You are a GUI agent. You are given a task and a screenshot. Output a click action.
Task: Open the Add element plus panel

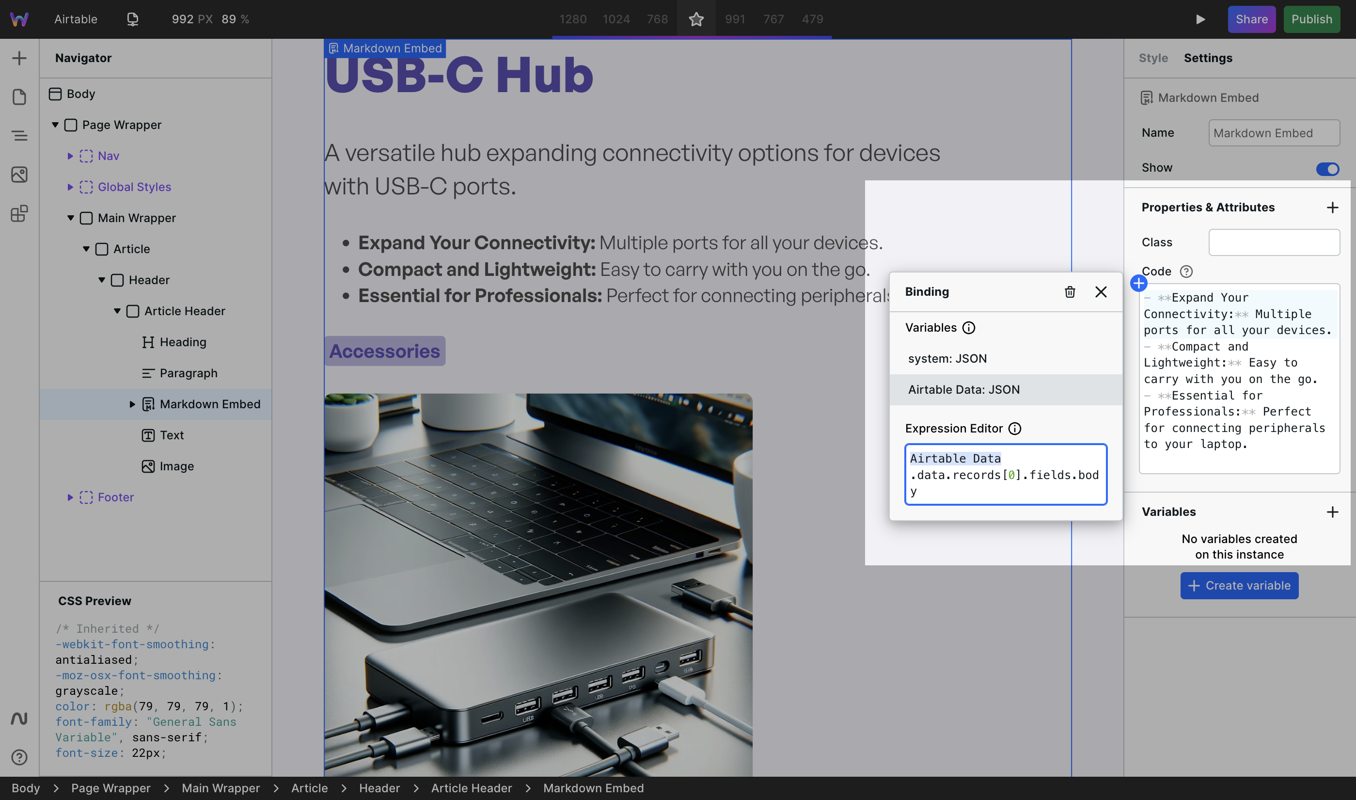coord(19,58)
